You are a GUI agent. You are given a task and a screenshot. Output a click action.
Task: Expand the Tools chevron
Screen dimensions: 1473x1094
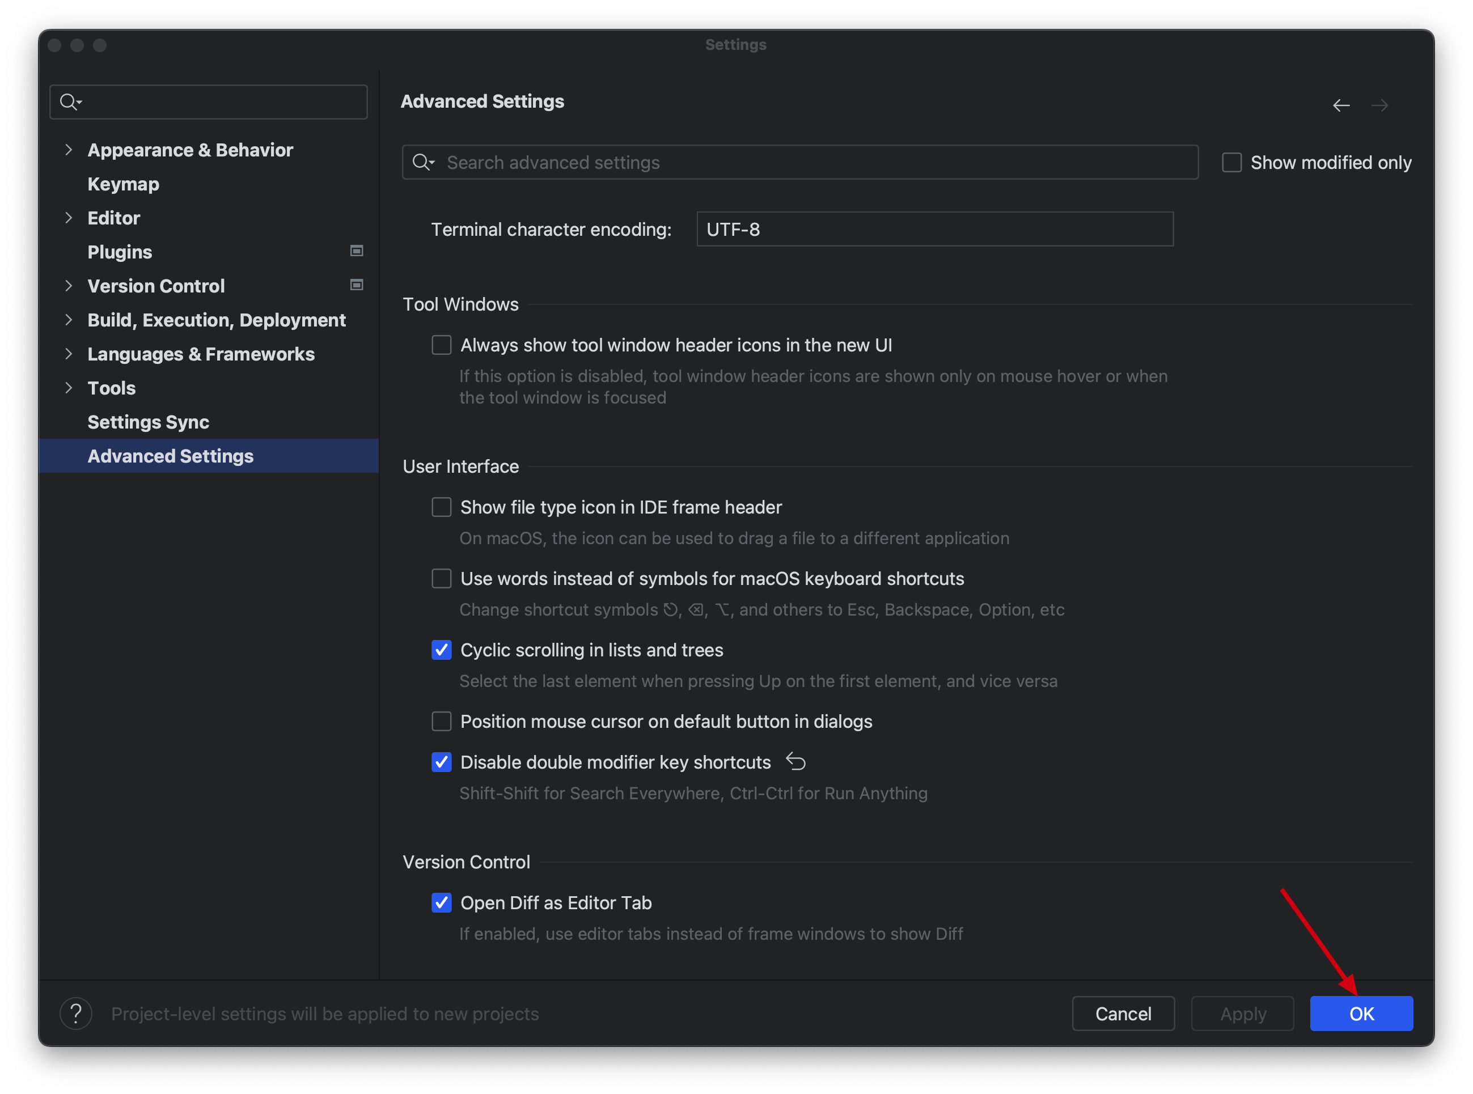click(68, 388)
